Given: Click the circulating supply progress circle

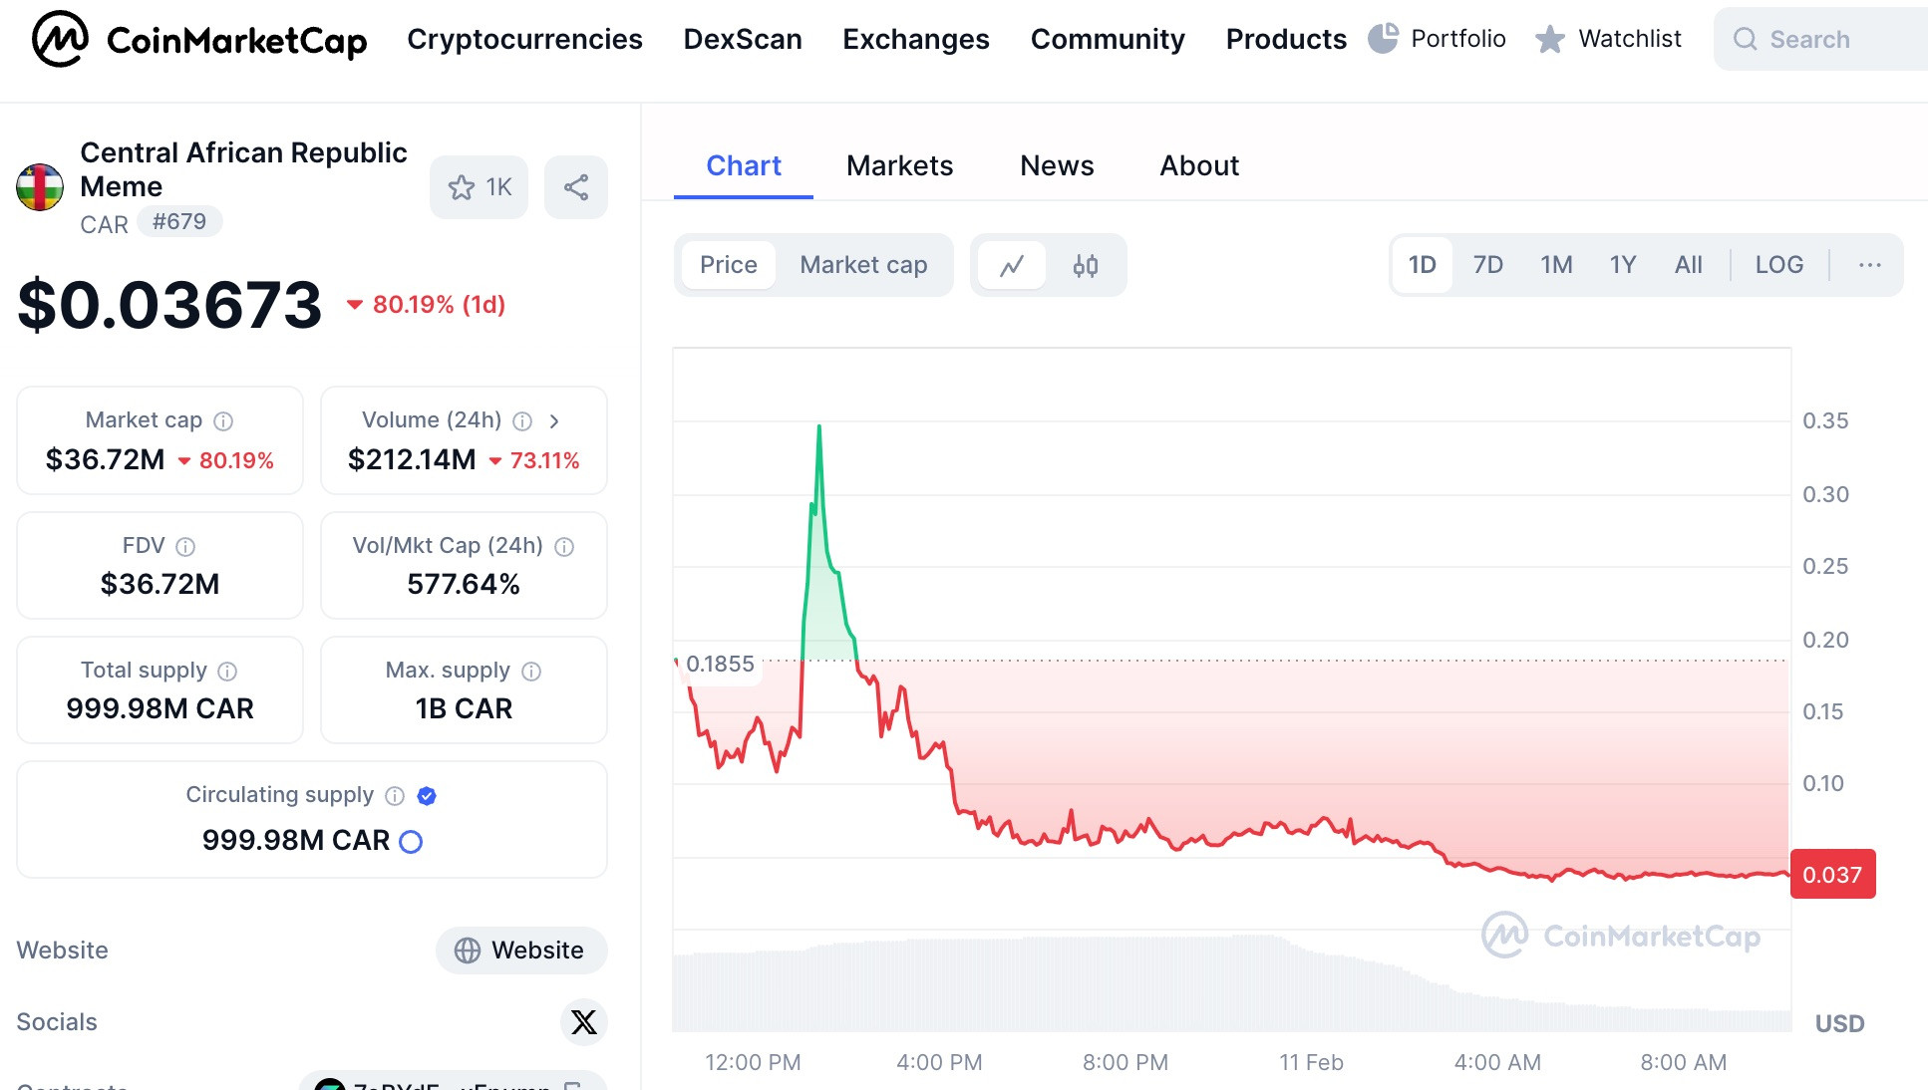Looking at the screenshot, I should click(411, 842).
